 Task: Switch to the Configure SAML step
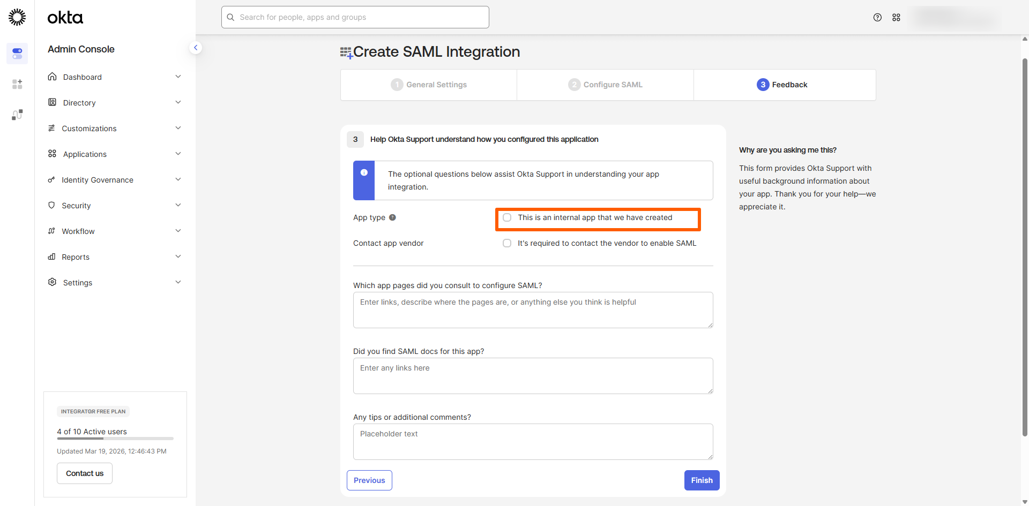pyautogui.click(x=605, y=85)
